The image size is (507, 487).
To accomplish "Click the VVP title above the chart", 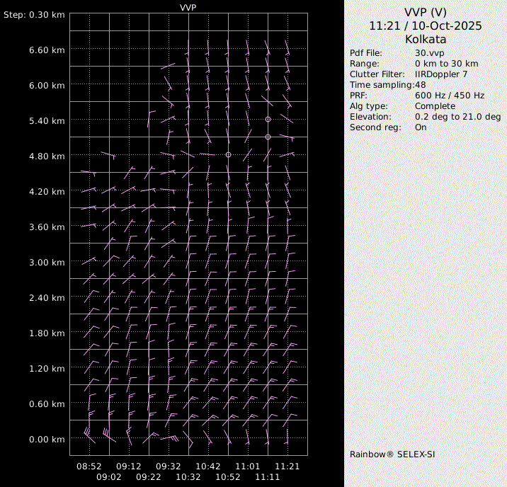I will coord(188,7).
